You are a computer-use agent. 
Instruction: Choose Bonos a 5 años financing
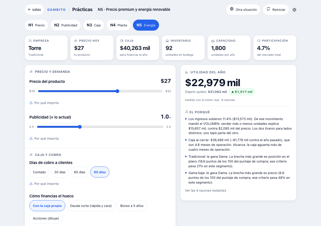pyautogui.click(x=132, y=206)
